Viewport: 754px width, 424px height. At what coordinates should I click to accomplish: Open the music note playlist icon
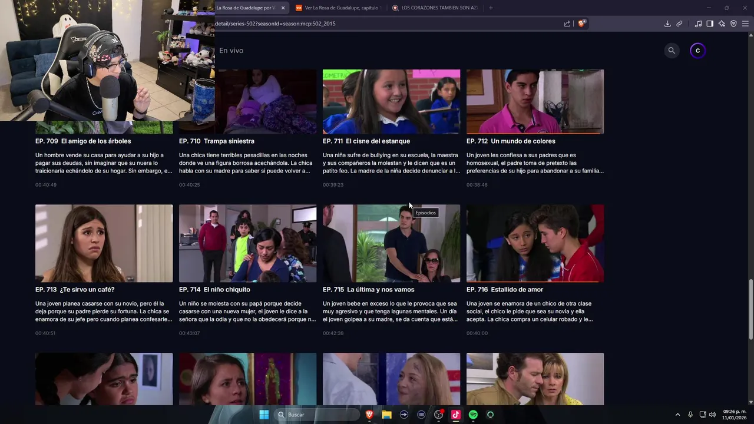[x=698, y=24]
